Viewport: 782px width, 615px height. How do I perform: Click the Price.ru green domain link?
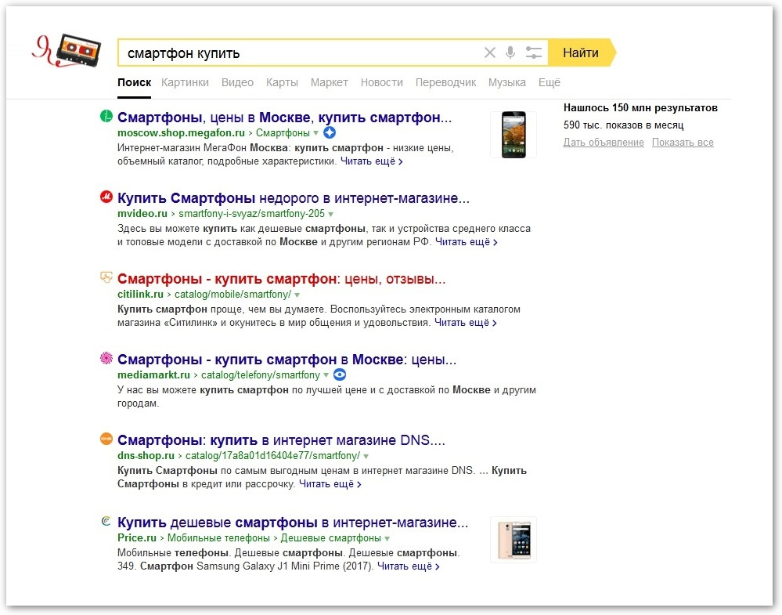(137, 538)
